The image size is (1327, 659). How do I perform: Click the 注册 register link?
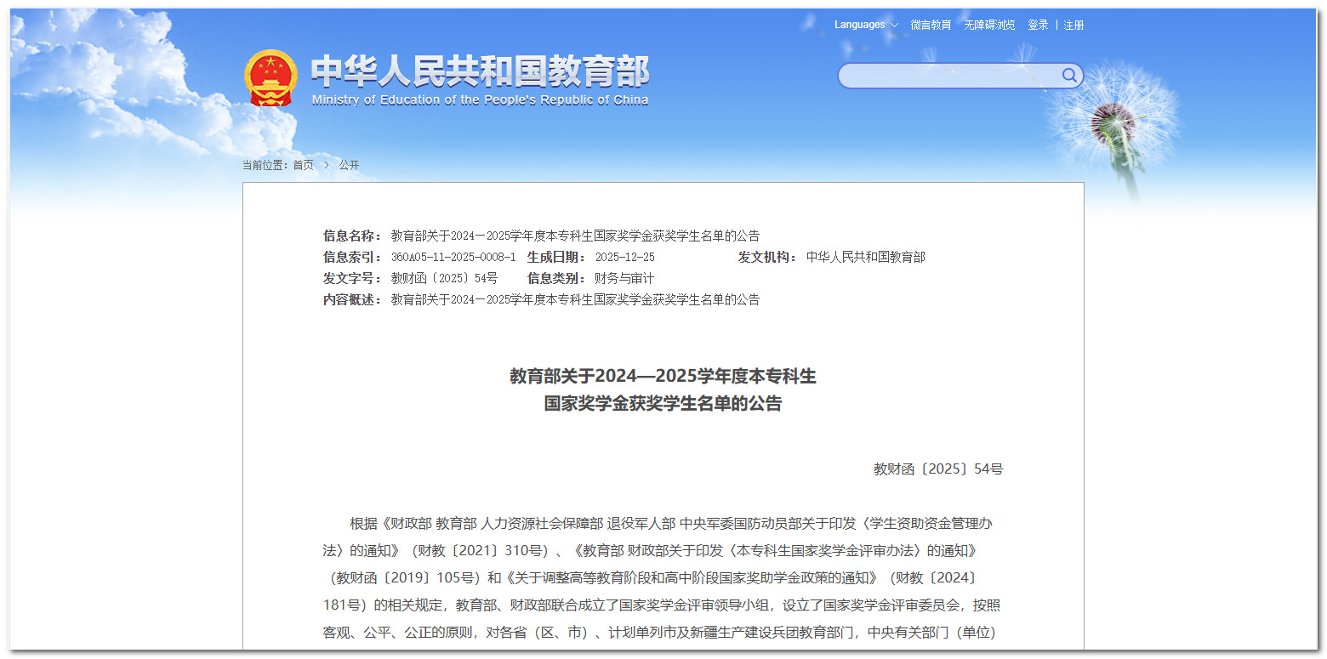[x=1074, y=25]
